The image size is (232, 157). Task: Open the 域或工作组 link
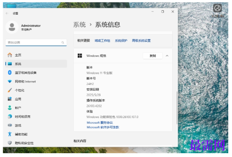click(x=102, y=41)
